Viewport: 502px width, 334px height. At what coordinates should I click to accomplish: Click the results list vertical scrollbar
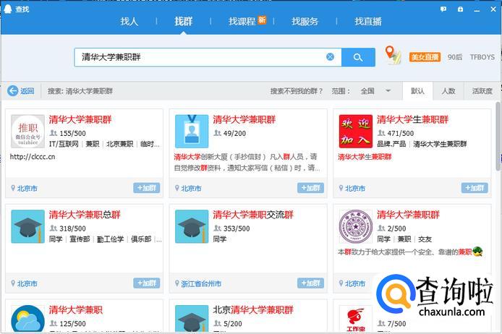pos(498,137)
